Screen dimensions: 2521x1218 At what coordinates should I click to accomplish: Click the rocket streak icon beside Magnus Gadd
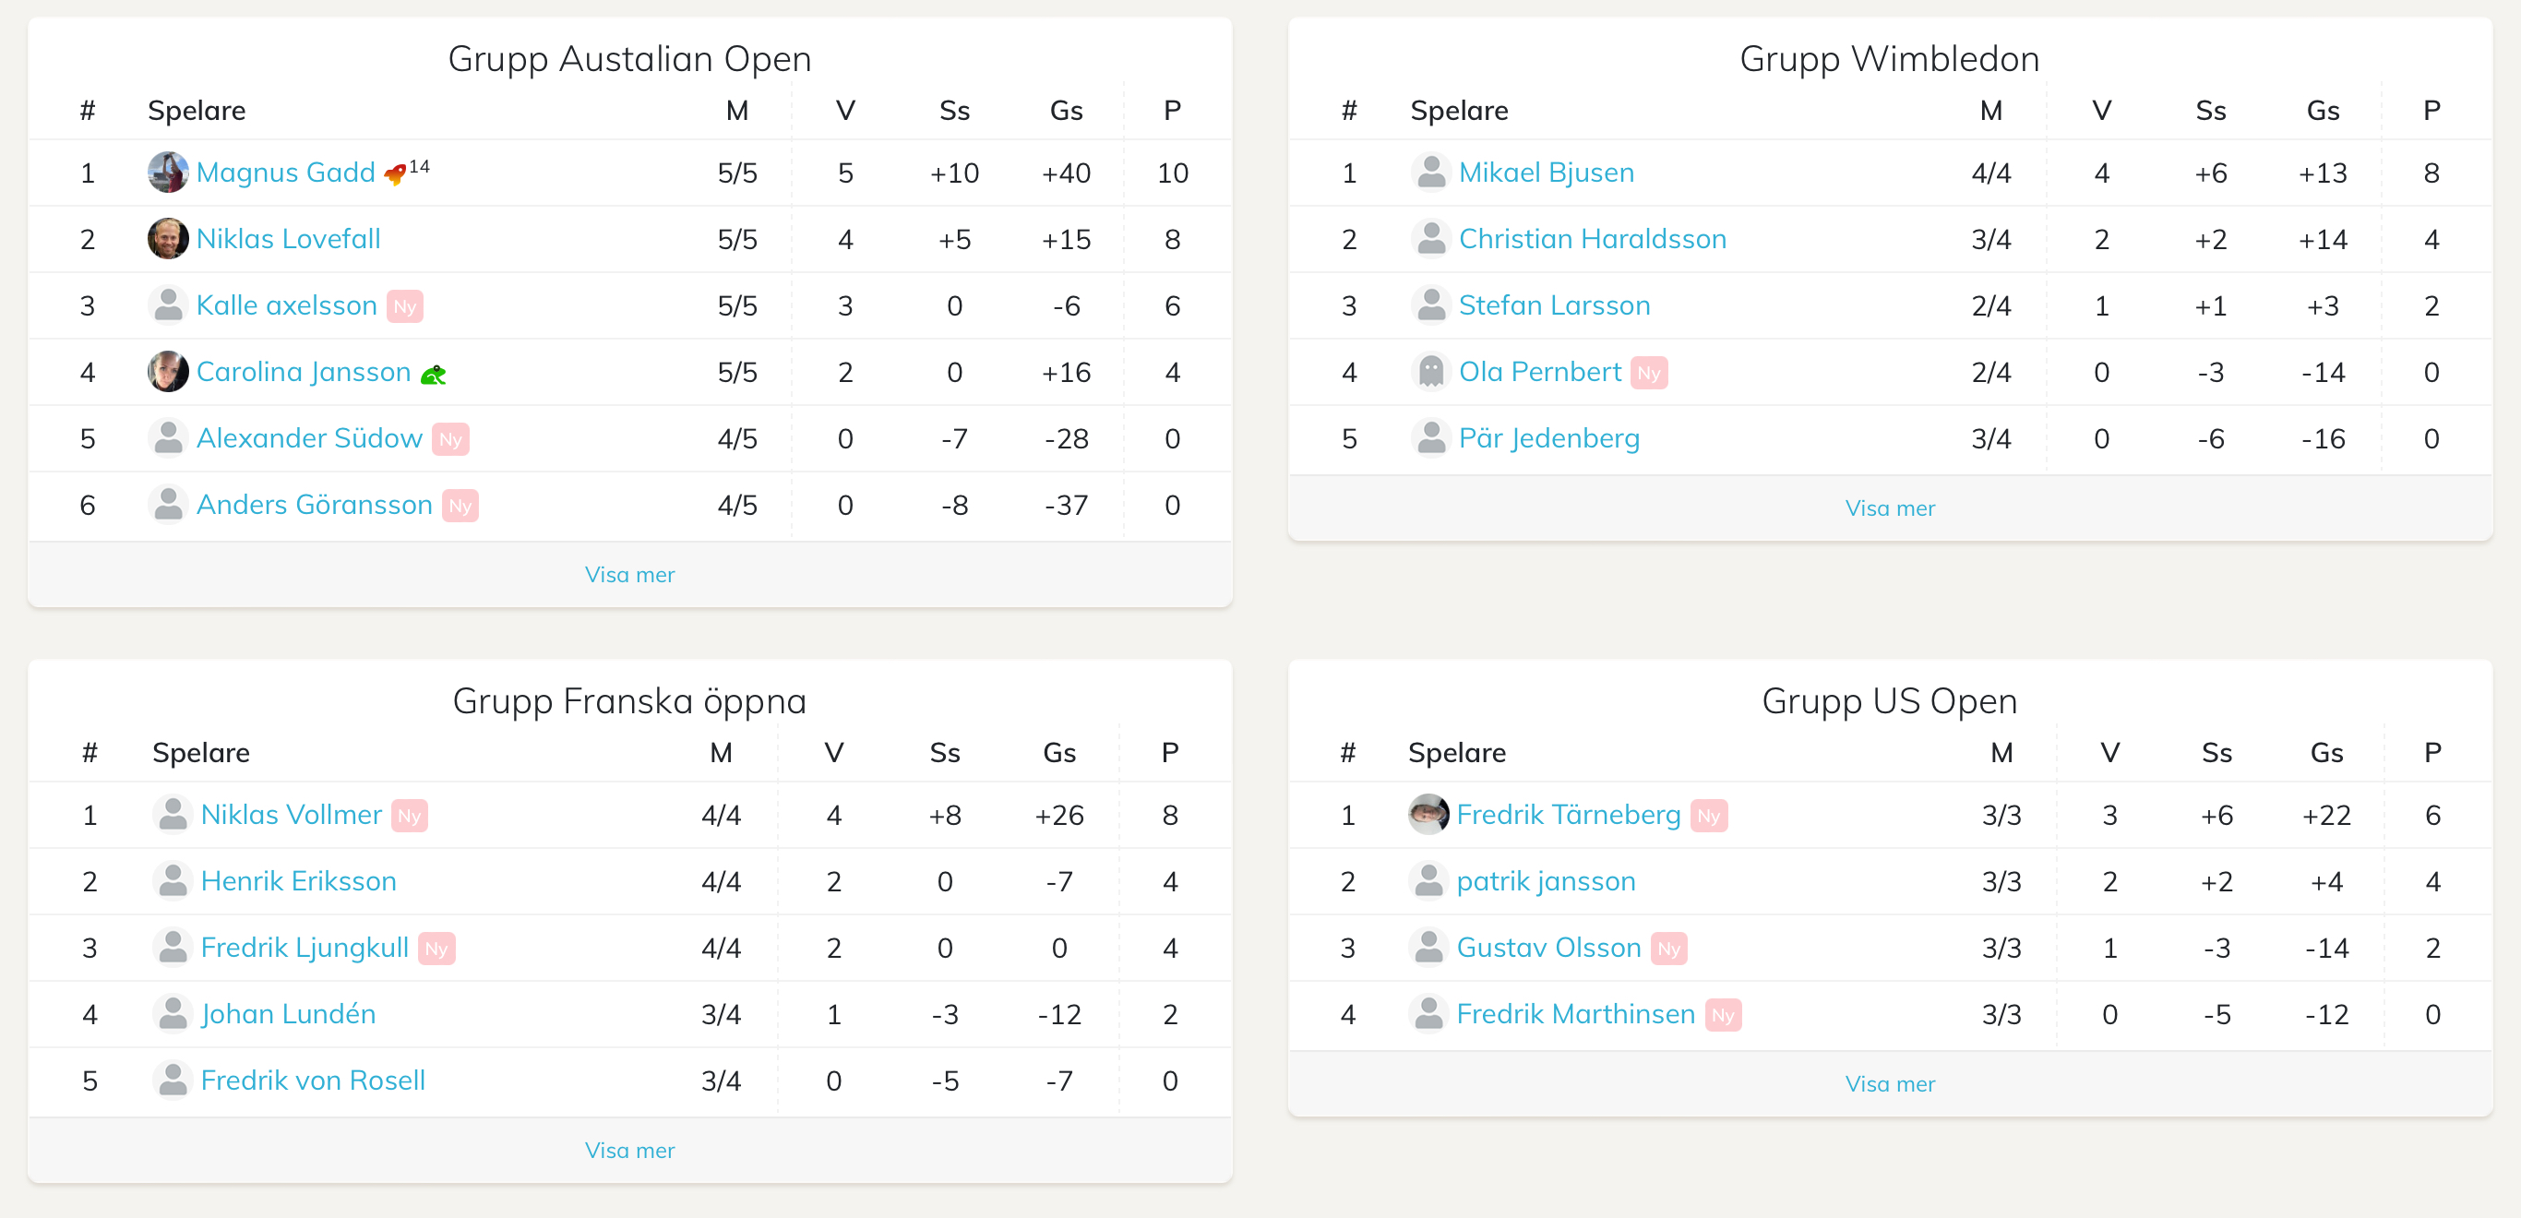[x=395, y=174]
